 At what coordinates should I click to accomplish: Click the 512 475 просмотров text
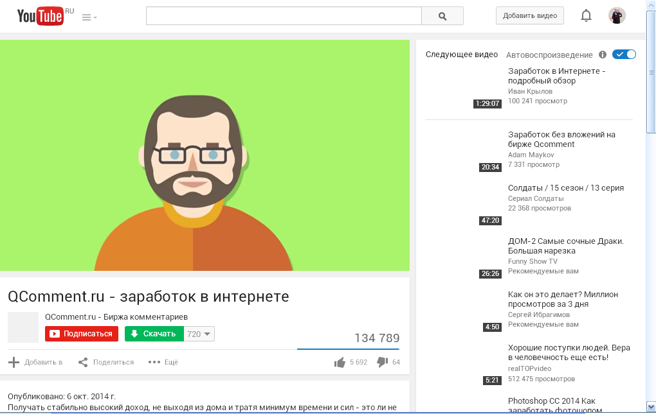coord(542,379)
